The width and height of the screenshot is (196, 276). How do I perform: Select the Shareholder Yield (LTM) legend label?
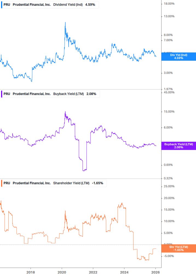pyautogui.click(x=71, y=183)
